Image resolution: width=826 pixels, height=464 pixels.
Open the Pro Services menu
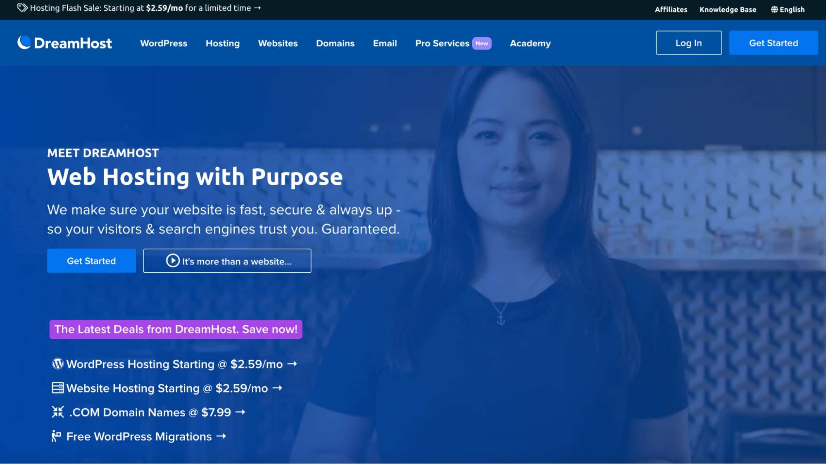(442, 43)
